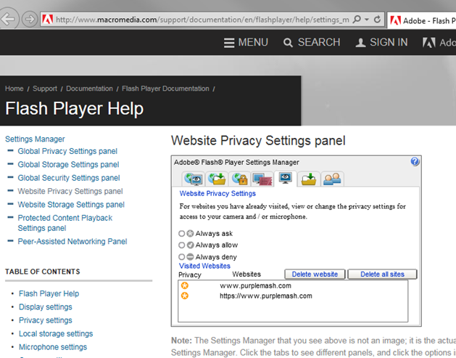Select www.purplemash.com in visited websites list

click(255, 286)
